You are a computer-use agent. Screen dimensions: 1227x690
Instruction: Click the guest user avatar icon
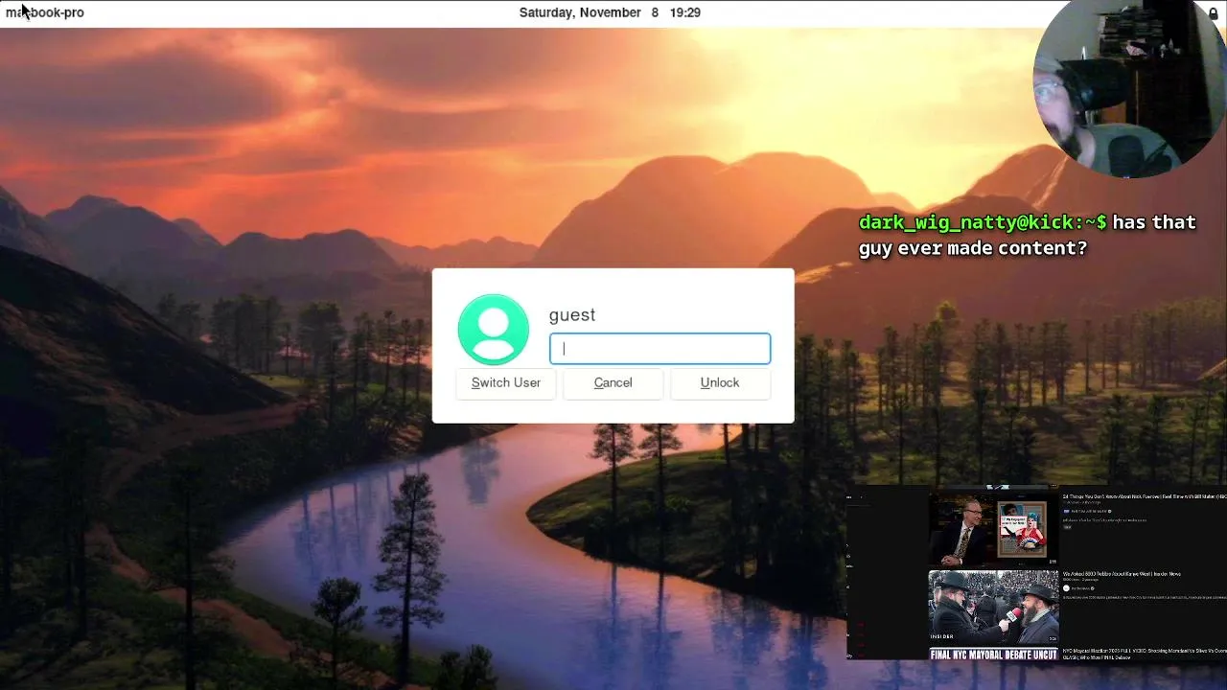click(494, 330)
